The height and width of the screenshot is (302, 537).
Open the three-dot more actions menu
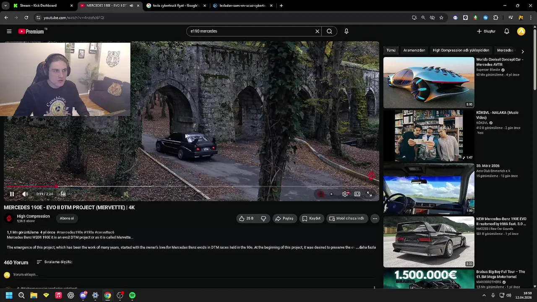click(375, 219)
